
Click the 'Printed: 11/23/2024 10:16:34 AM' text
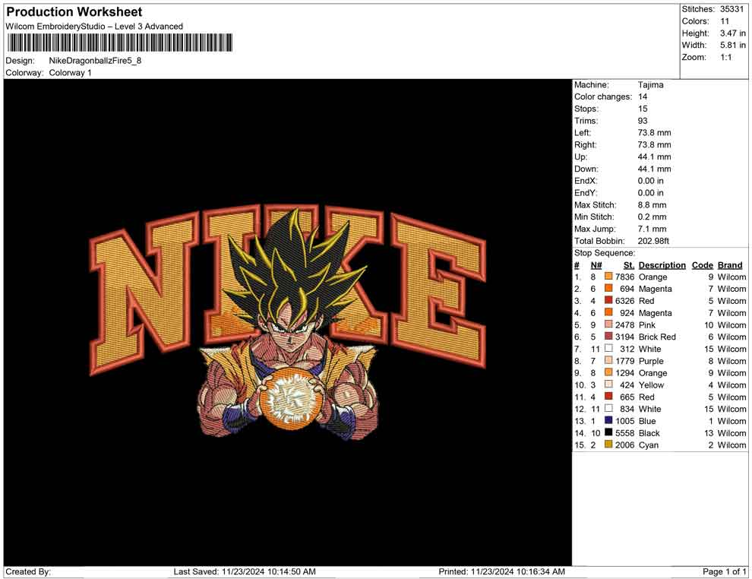[501, 572]
